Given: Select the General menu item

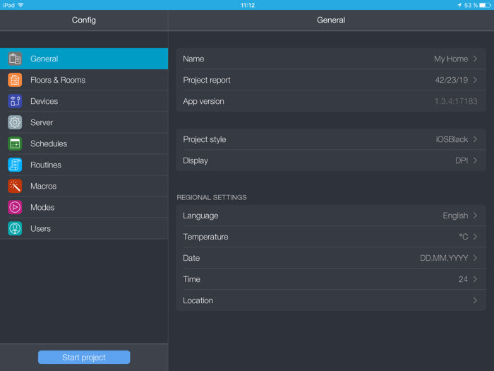Looking at the screenshot, I should click(84, 59).
